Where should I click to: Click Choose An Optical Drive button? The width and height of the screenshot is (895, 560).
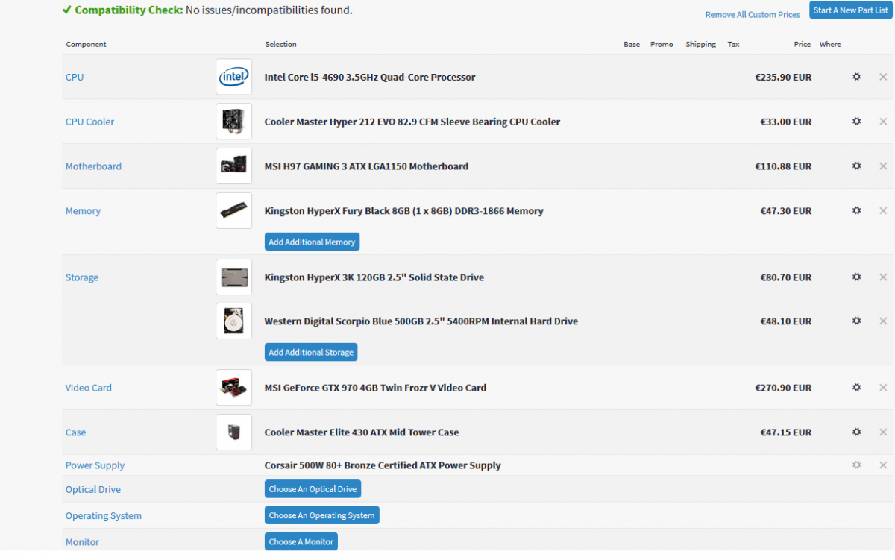tap(313, 489)
